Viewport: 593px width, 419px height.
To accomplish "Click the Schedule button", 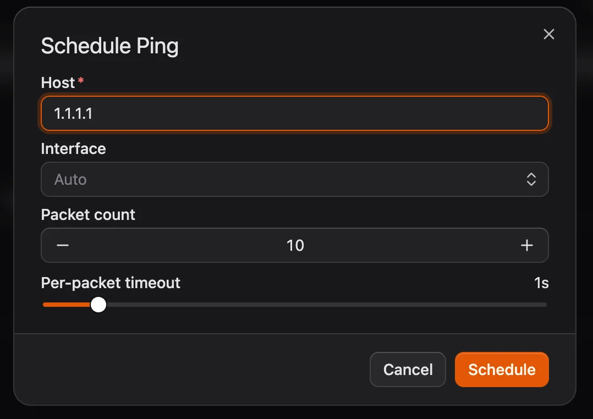I will (x=501, y=370).
